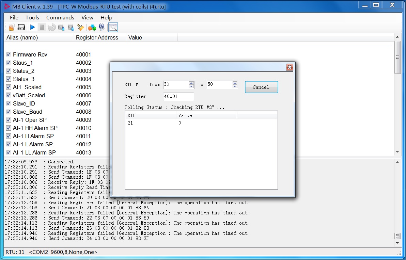Click the gray refresh arrow icon
Image resolution: width=406 pixels, height=260 pixels.
pyautogui.click(x=52, y=27)
